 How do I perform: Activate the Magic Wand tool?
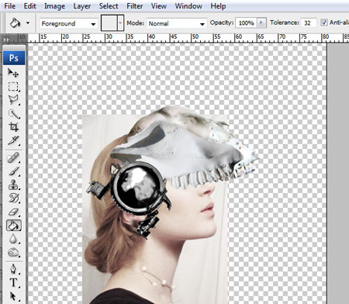(13, 113)
